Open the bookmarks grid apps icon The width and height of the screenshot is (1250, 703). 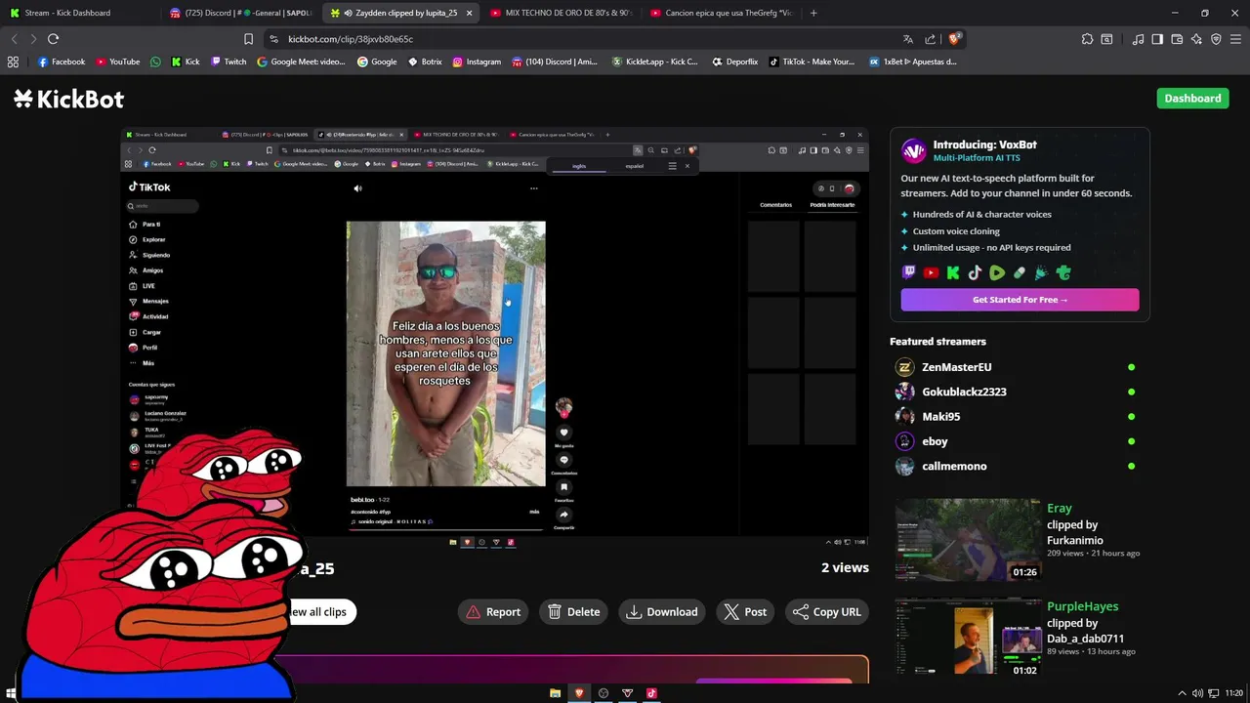(x=13, y=62)
